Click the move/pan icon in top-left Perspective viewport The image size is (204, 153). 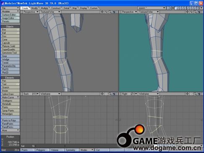(x=102, y=12)
